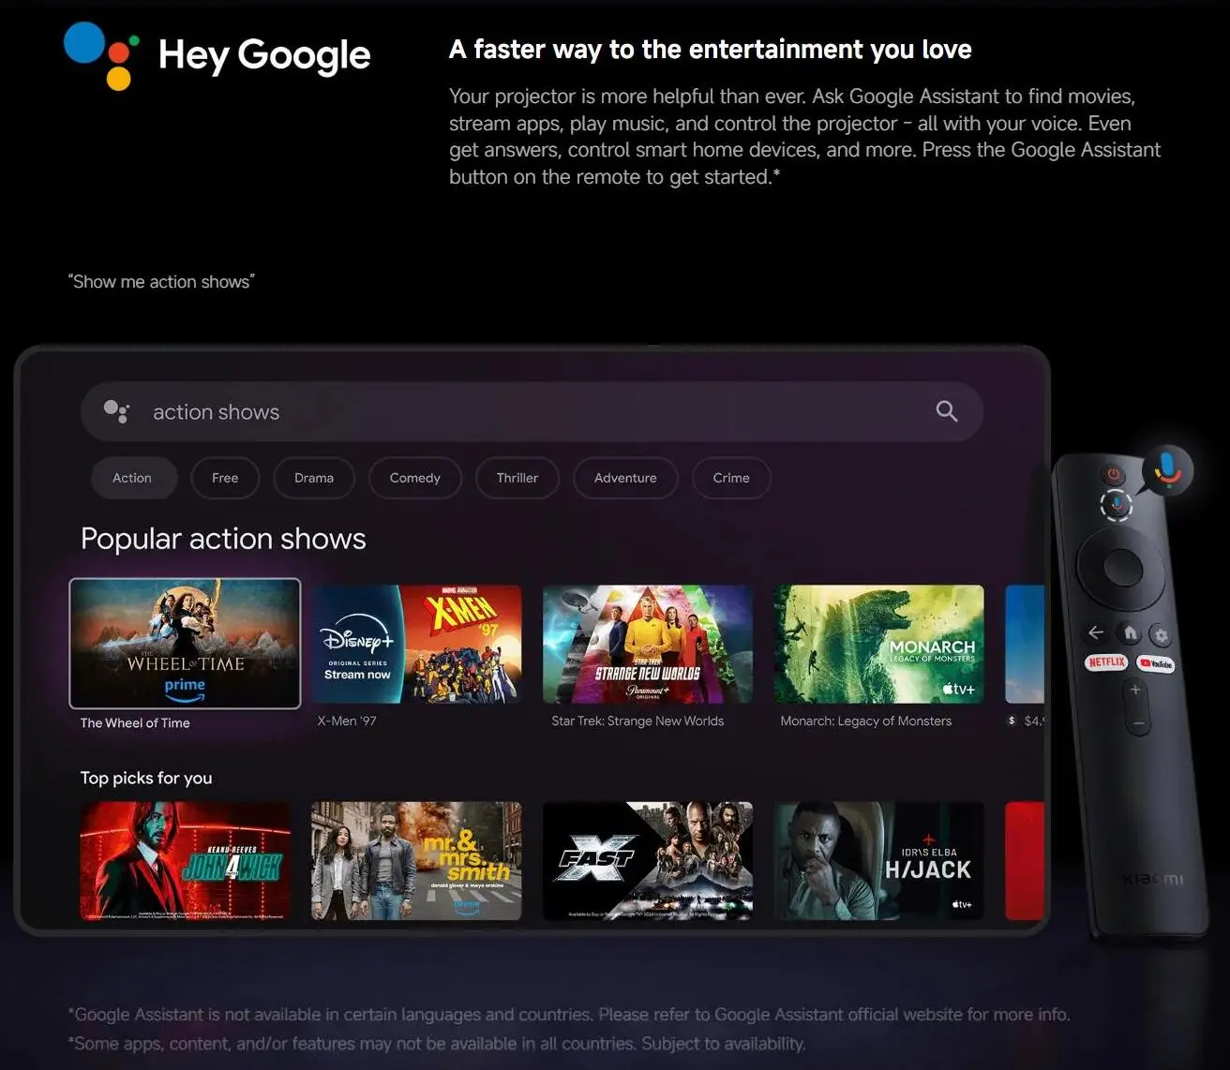Tap the Google Assistant mic button on remote

point(1116,506)
